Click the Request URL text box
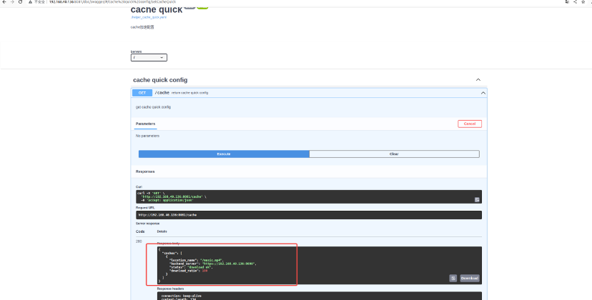592x300 pixels. 309,215
